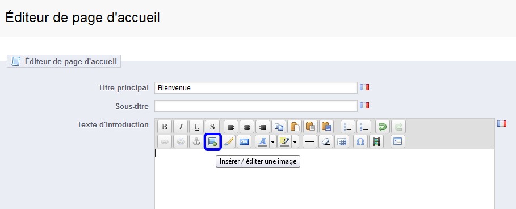516x209 pixels.
Task: Insert special character Omega
Action: coord(360,142)
